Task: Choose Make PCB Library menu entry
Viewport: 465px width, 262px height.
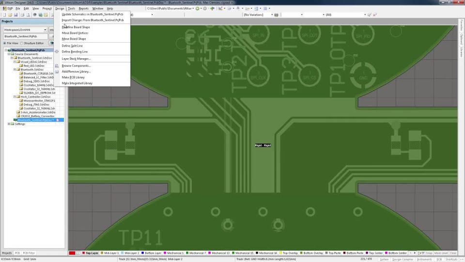Action: [x=73, y=77]
